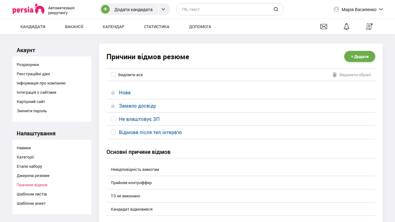
Task: Click the trash icon for Видалити обрані
Action: tap(334, 75)
